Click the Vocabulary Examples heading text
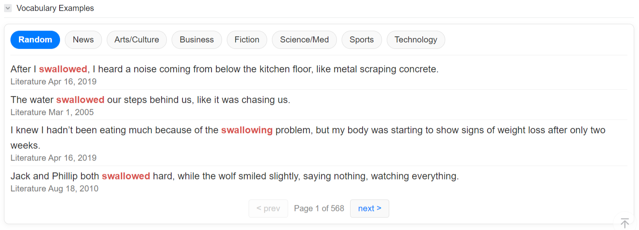 point(55,8)
